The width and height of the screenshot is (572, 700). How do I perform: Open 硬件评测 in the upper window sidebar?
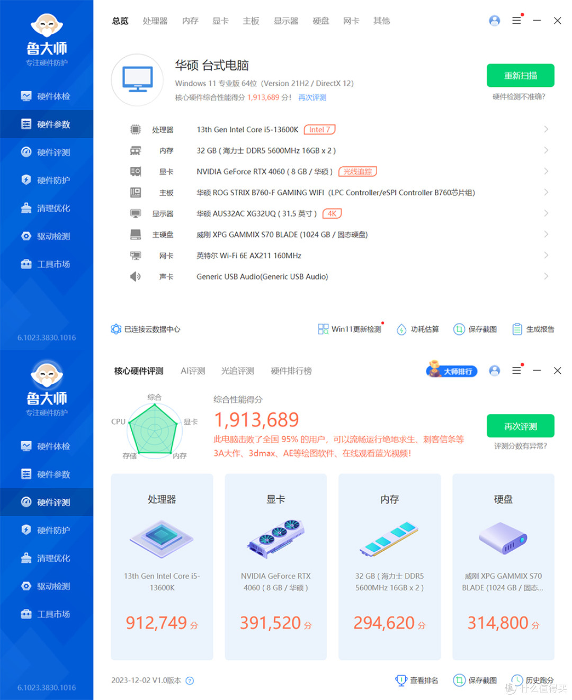click(47, 152)
